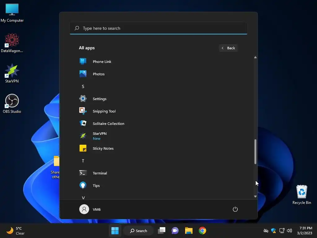The width and height of the screenshot is (317, 238).
Task: Open Phone Link app icon
Action: click(x=83, y=61)
